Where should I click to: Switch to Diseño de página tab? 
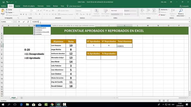tap(29, 6)
